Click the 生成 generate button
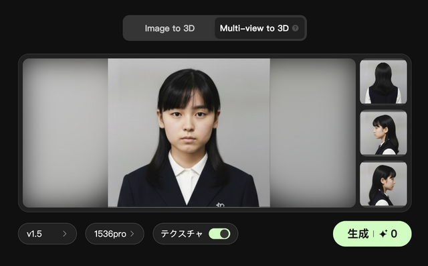The image size is (428, 266). [372, 234]
